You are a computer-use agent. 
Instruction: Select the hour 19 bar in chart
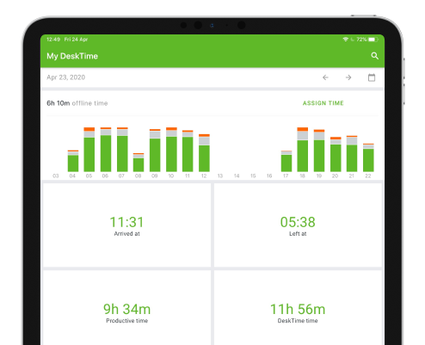(x=319, y=151)
